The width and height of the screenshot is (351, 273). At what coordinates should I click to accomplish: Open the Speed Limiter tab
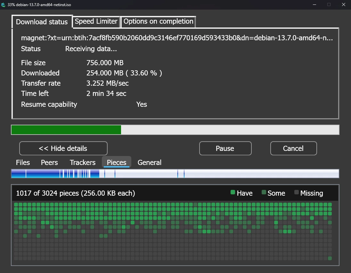(x=96, y=21)
